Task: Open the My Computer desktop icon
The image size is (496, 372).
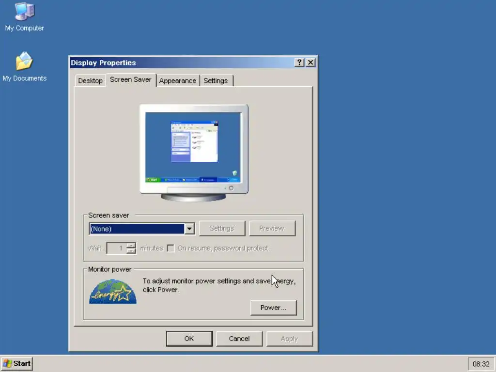Action: 24,17
